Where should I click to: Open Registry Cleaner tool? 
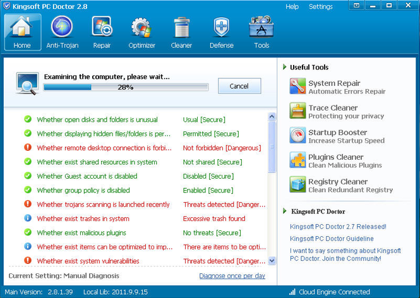point(337,185)
